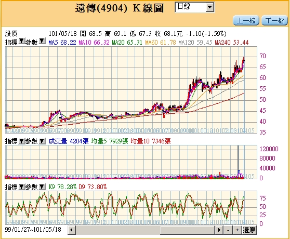Screen dimensions: 290x239
Task: Click the 上一檔 button
Action: click(x=246, y=20)
